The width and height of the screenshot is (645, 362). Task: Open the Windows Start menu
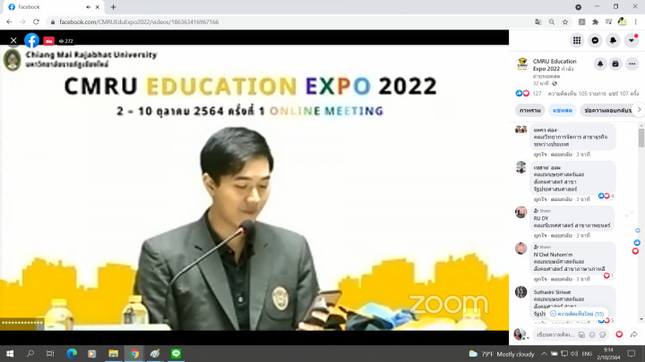click(x=10, y=353)
